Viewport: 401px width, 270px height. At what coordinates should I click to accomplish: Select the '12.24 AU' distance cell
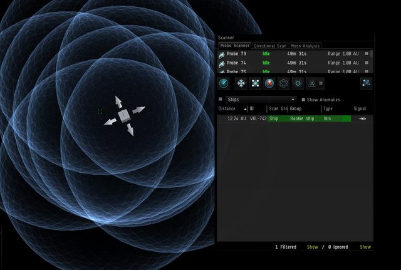coord(237,118)
